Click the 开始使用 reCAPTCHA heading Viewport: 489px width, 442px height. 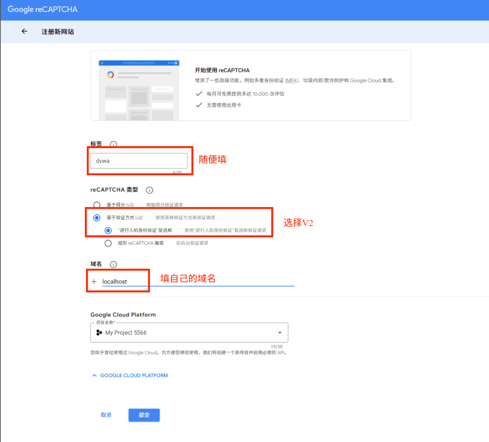222,70
